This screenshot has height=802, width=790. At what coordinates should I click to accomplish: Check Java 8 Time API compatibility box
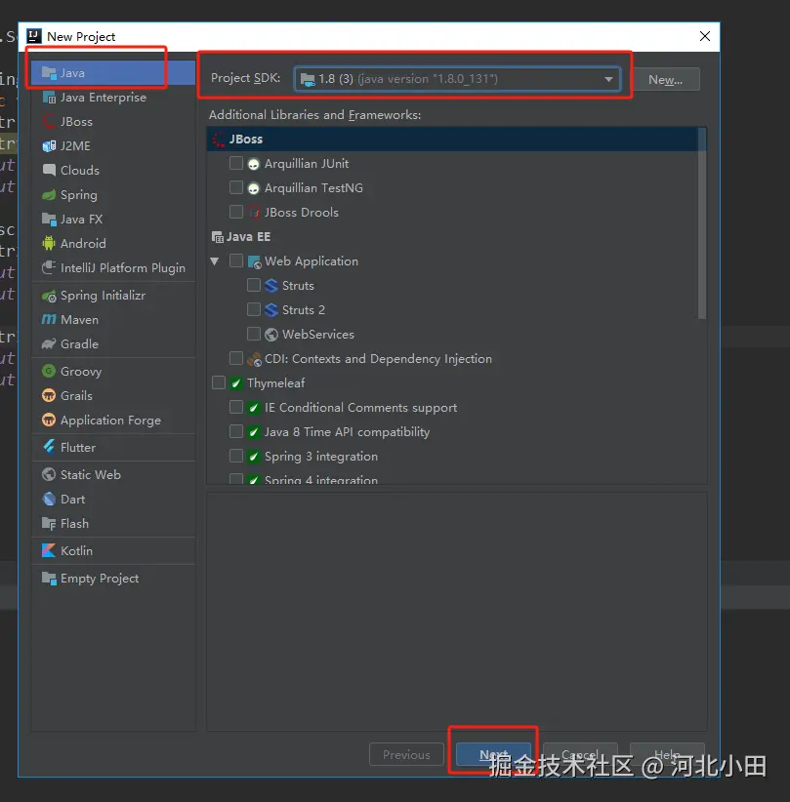click(x=236, y=431)
